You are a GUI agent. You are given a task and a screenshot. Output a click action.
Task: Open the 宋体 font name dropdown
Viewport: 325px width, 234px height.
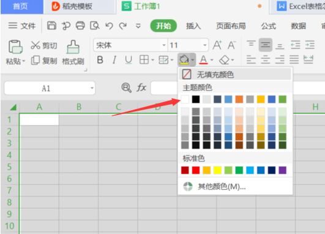point(164,45)
